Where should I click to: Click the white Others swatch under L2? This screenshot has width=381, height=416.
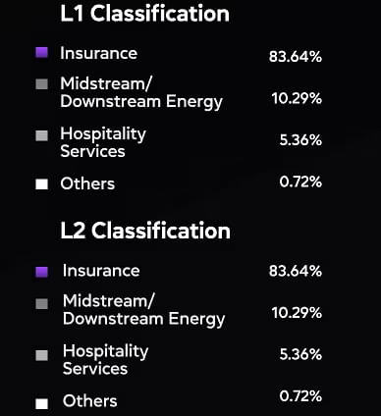click(x=41, y=403)
